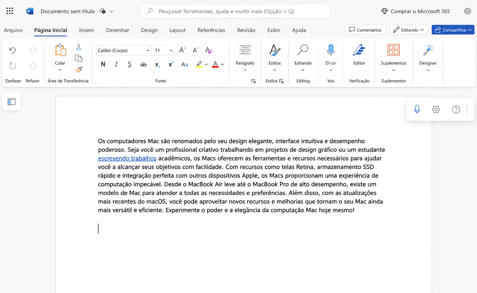The height and width of the screenshot is (293, 477).
Task: Apply the red font color
Action: tap(215, 64)
